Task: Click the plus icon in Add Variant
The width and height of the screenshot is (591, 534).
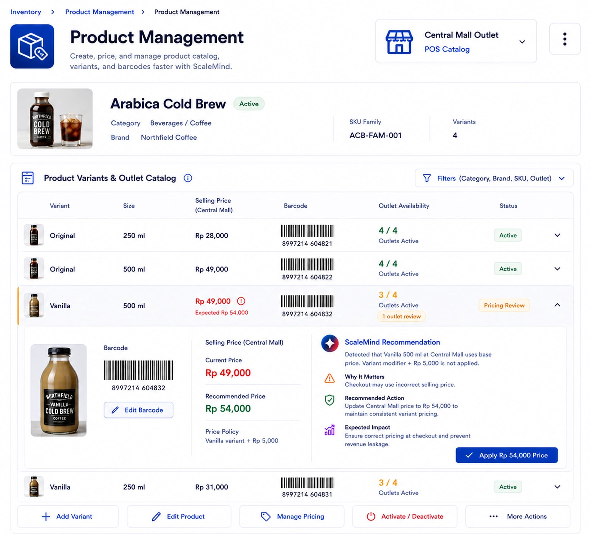Action: (x=46, y=517)
